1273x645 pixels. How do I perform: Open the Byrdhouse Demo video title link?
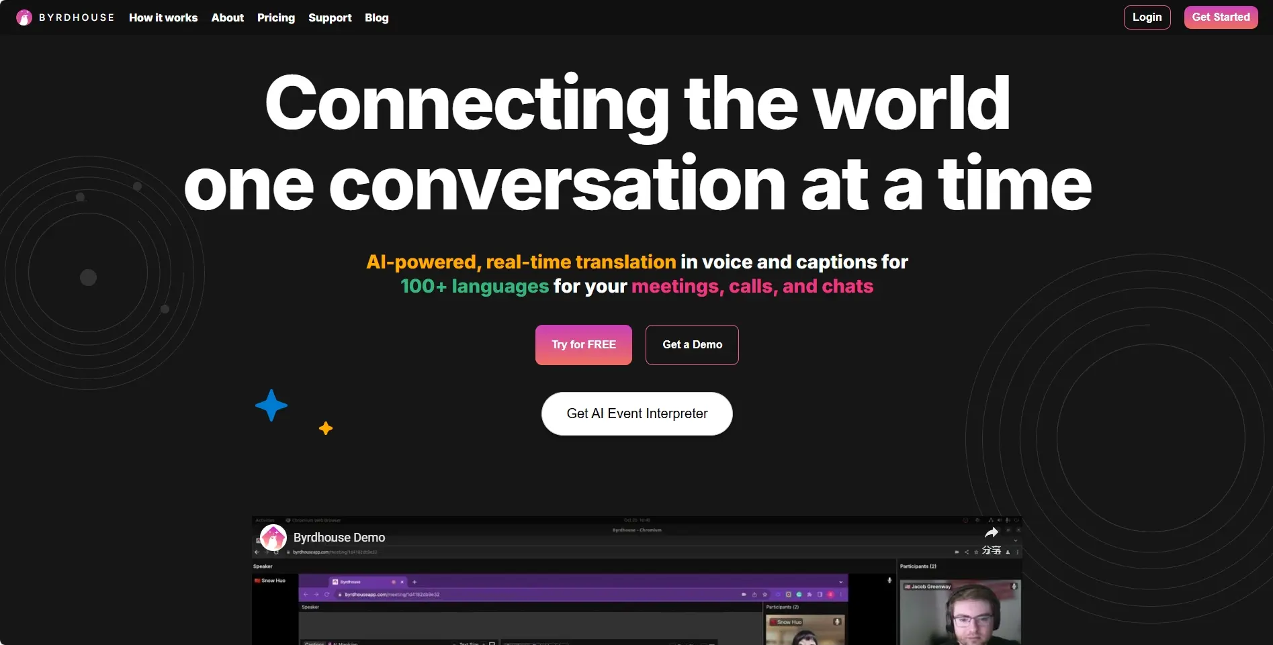click(x=339, y=538)
